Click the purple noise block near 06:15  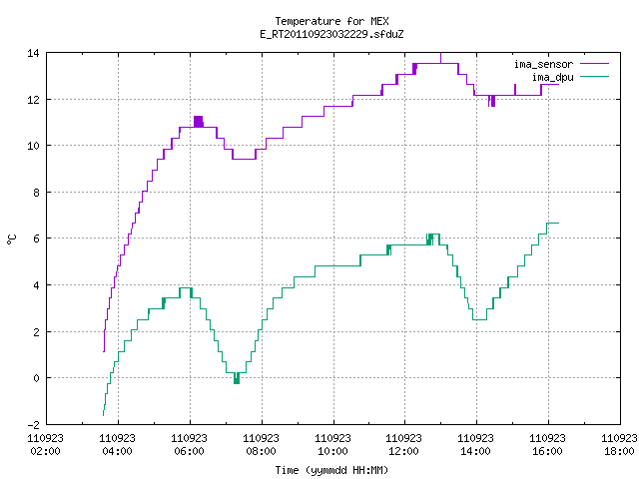tap(199, 122)
